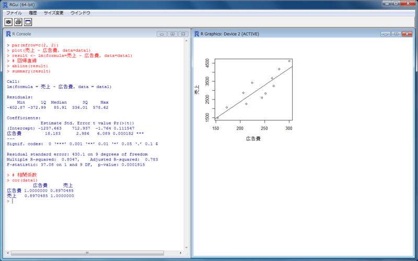
Task: Click the '# 相関係数' comment line
Action: (21, 175)
